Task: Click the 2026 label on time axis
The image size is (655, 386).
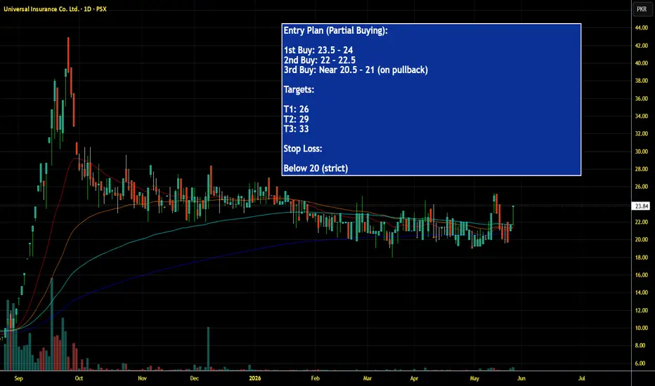Action: click(x=255, y=378)
